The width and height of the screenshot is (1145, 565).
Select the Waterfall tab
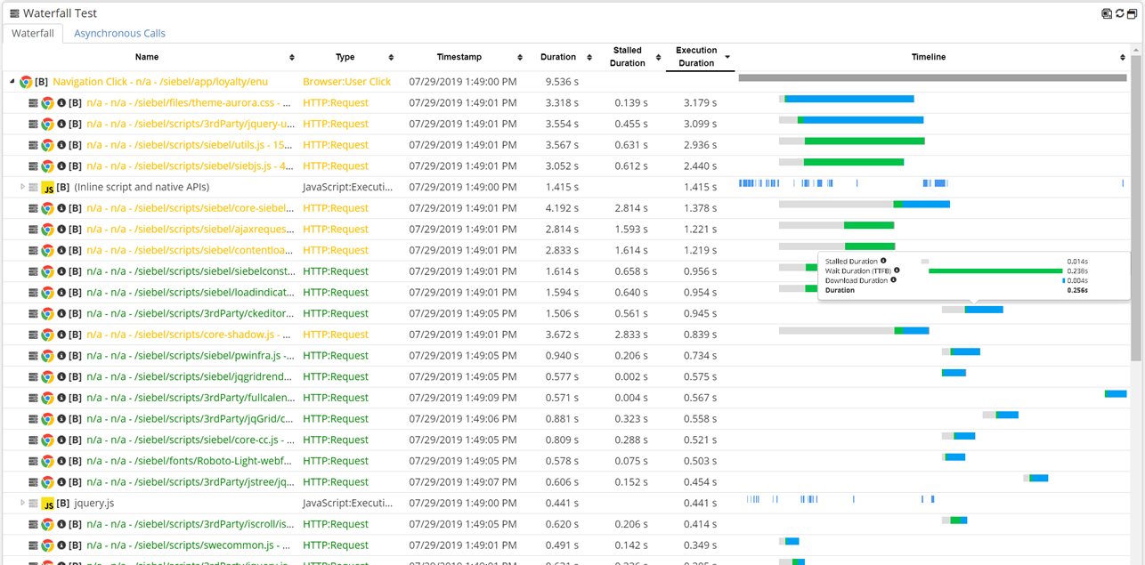tap(33, 33)
